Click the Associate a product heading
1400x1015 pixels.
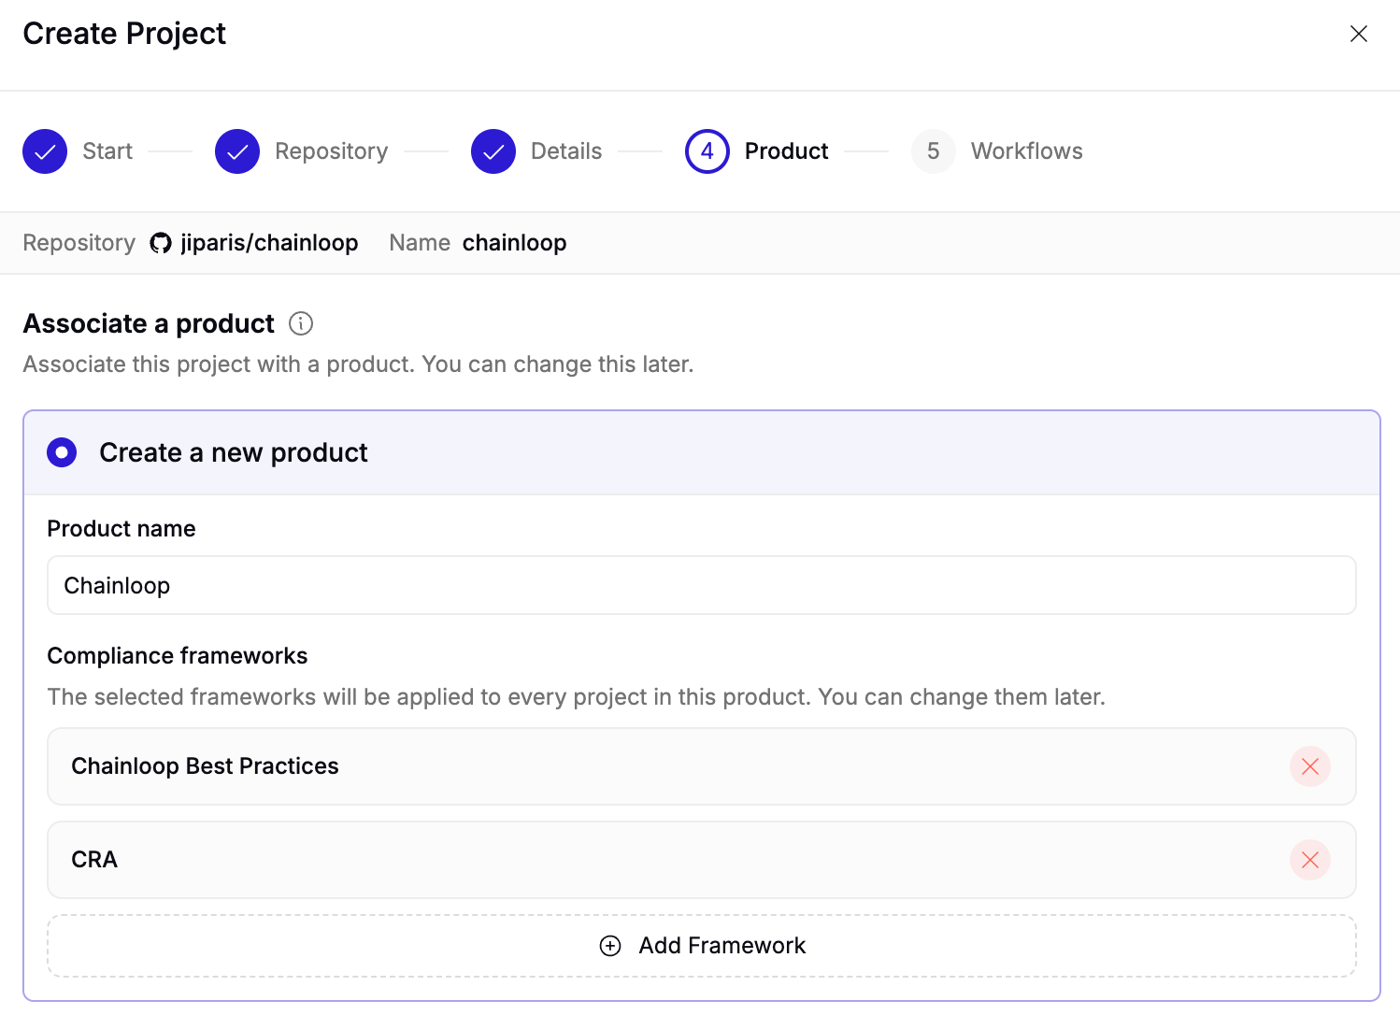(149, 323)
